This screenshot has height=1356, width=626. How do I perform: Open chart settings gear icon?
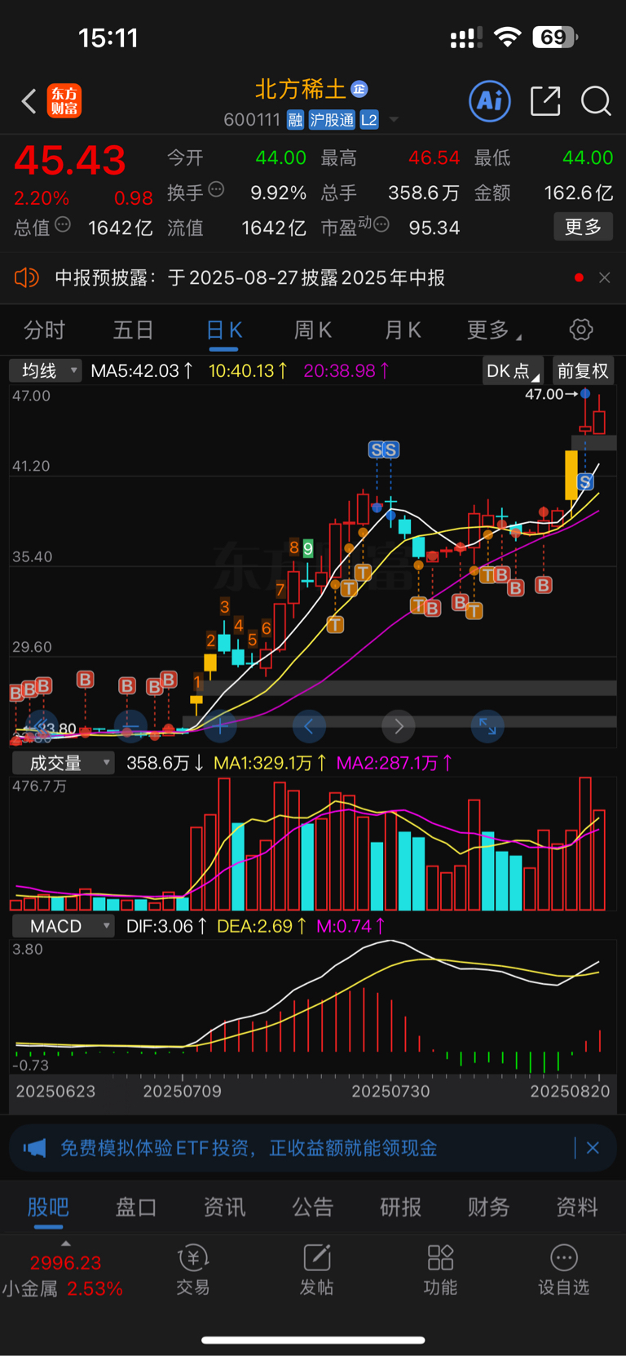pyautogui.click(x=581, y=330)
